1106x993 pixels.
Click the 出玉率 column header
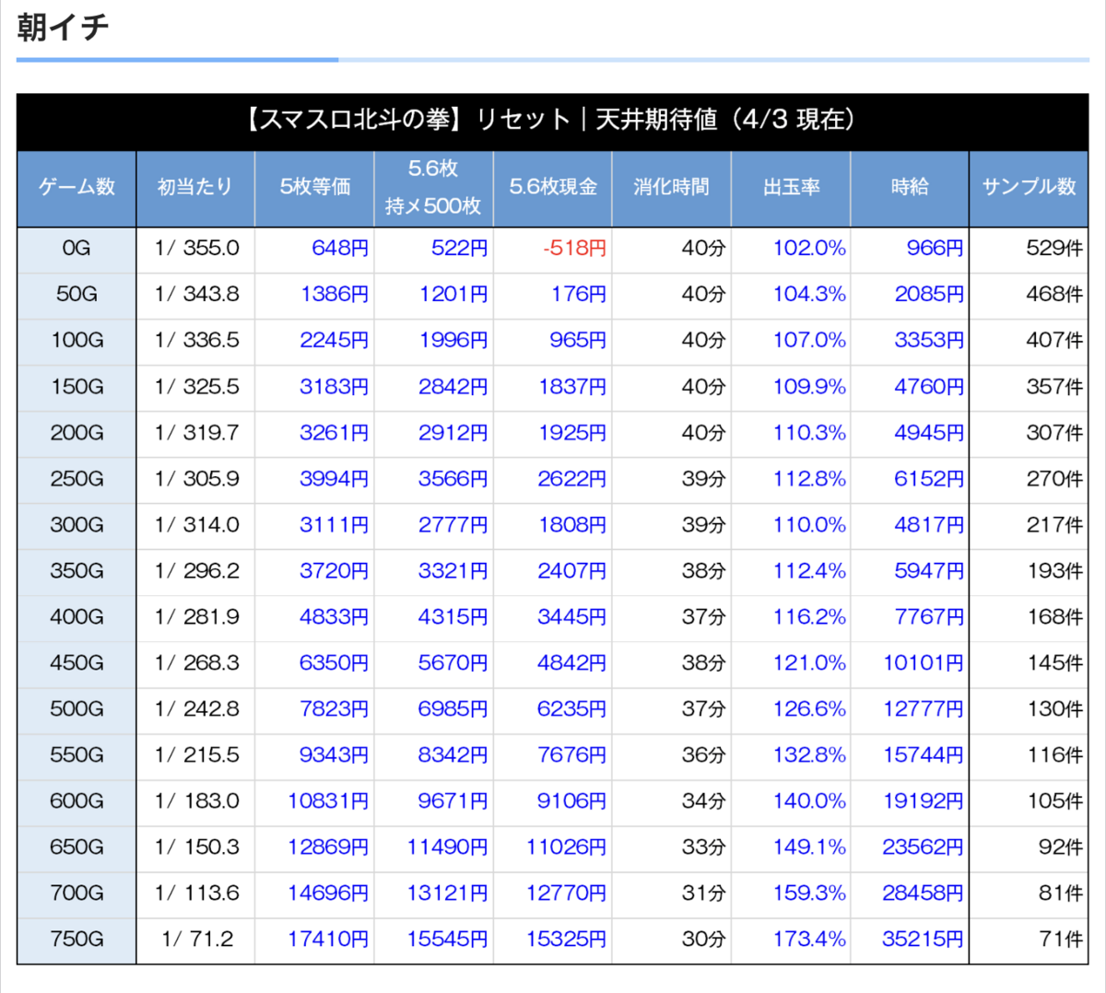click(791, 187)
